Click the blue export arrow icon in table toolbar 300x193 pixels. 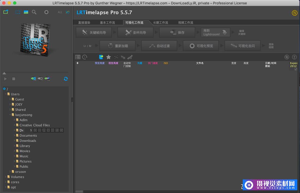(101, 57)
